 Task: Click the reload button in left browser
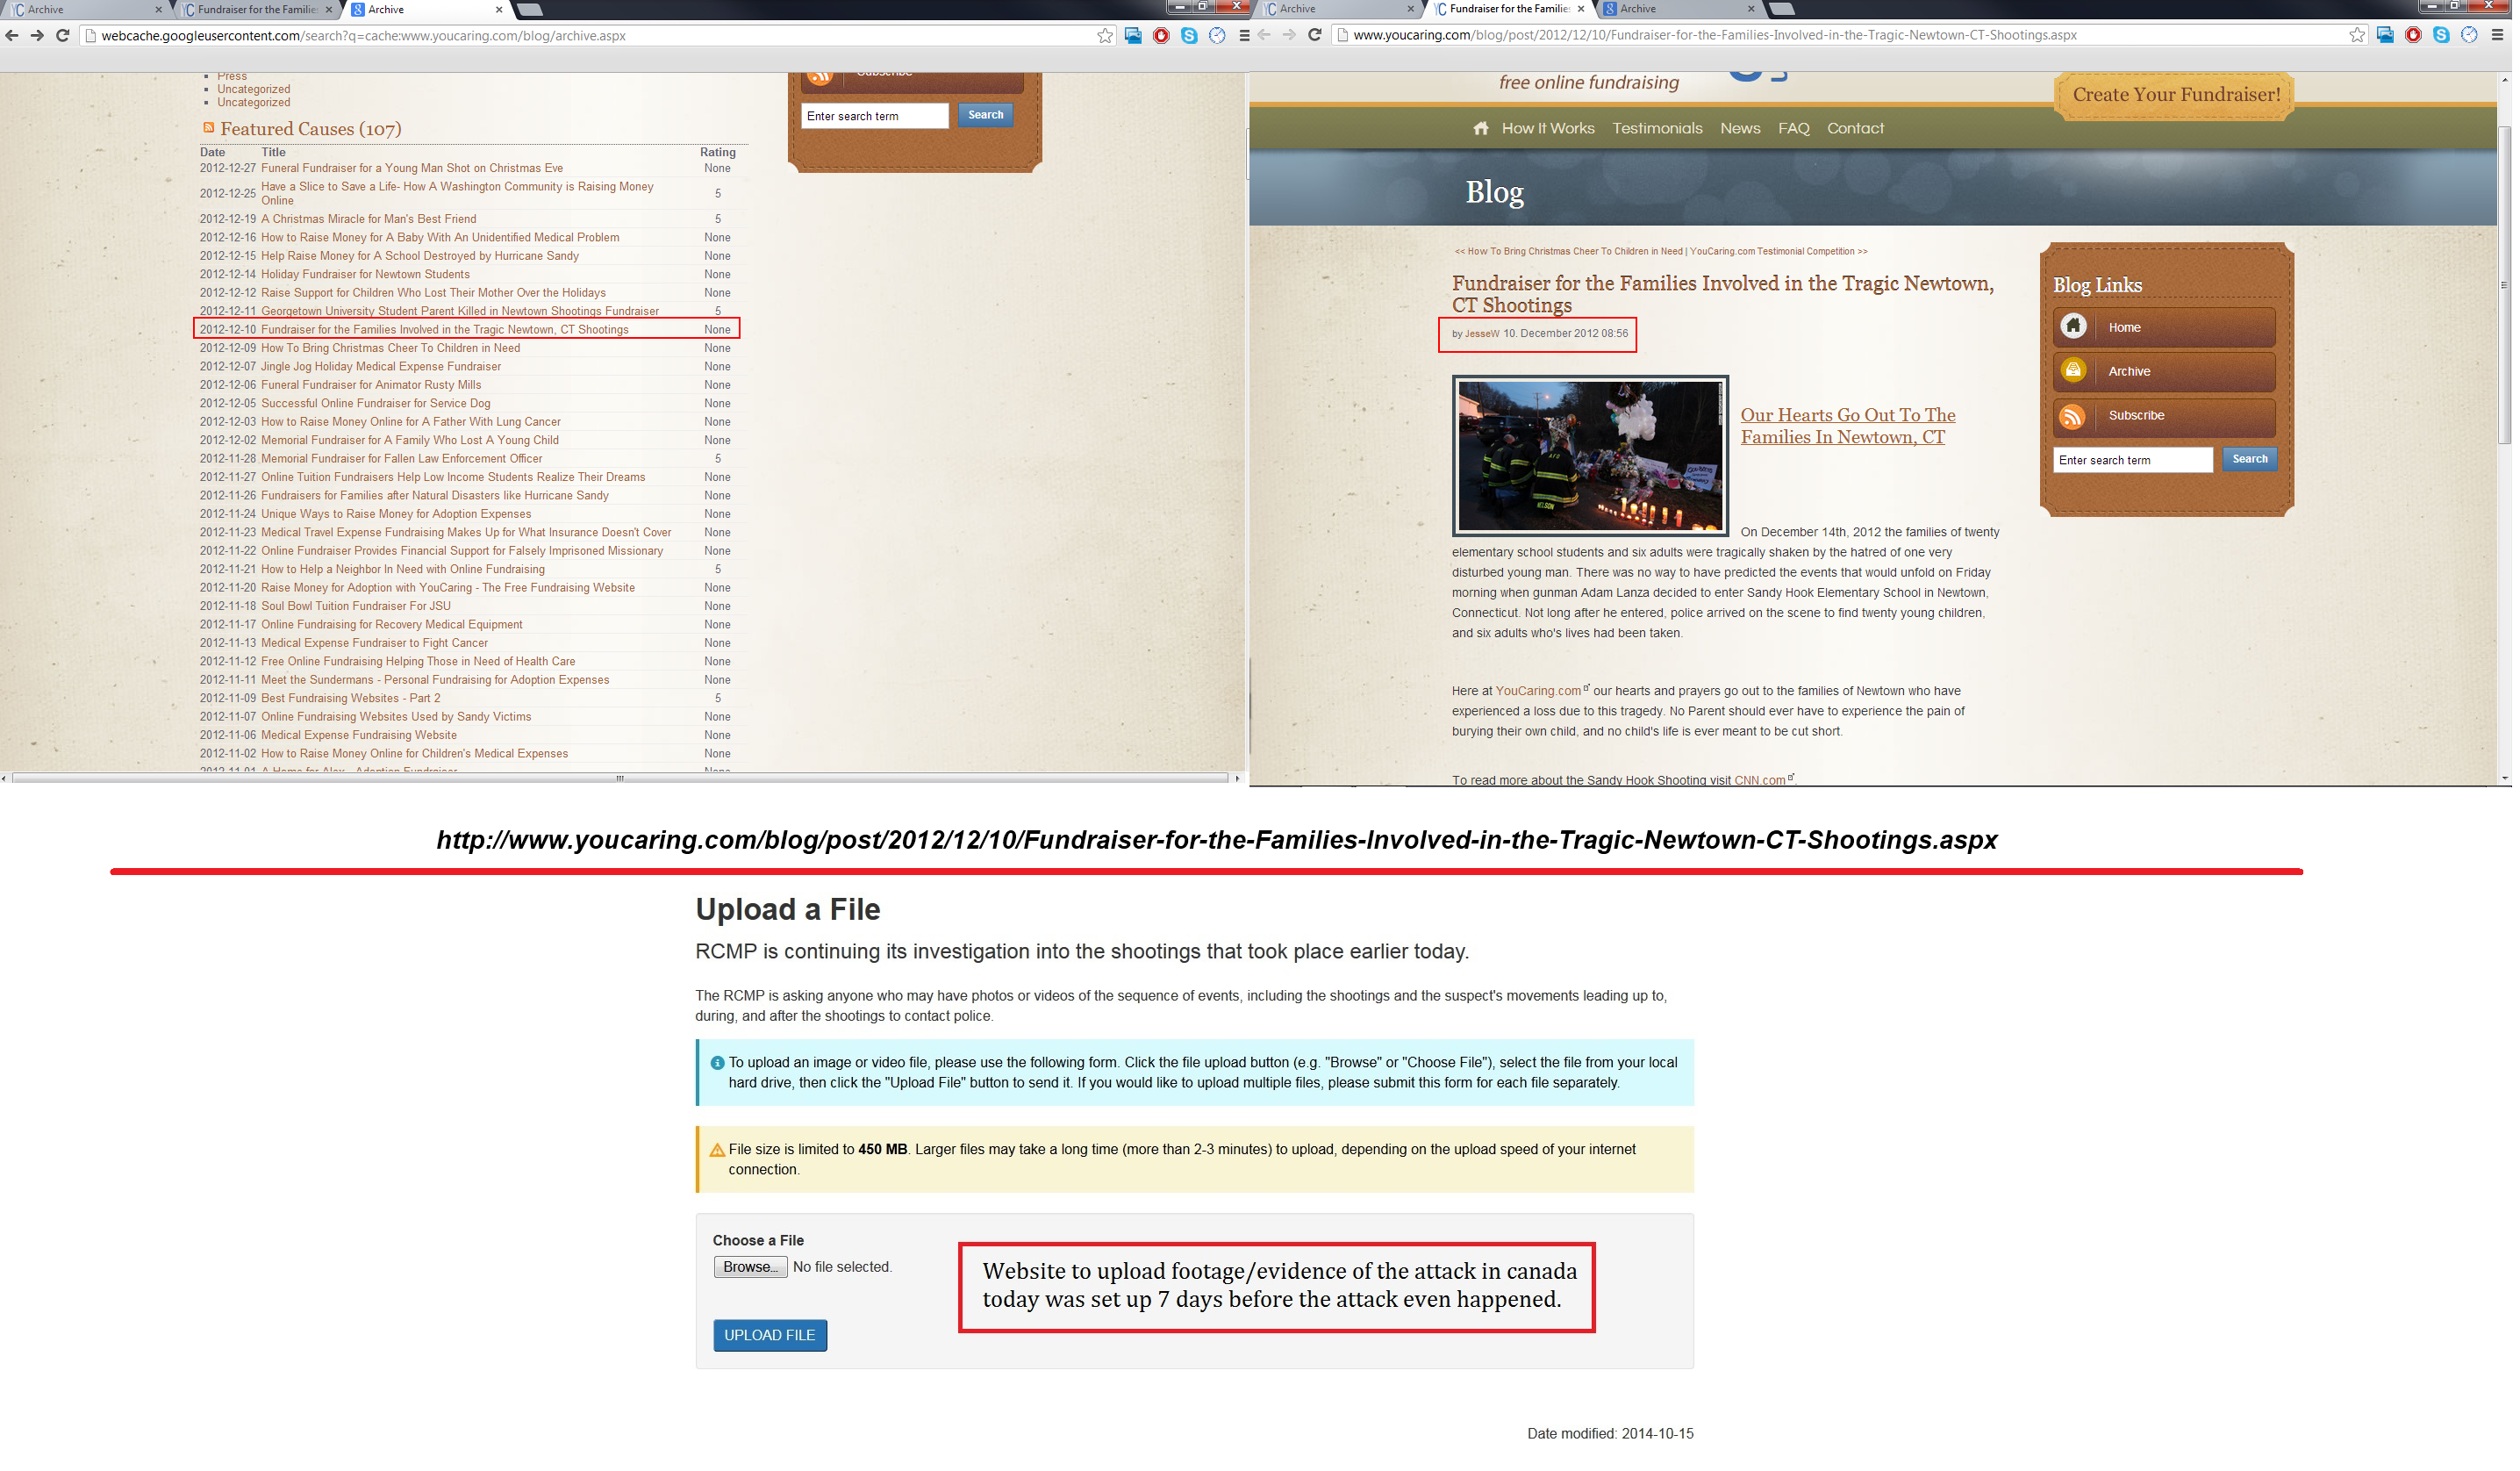[62, 36]
